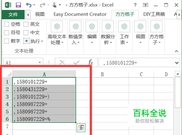This screenshot has width=182, height=135.
Task: Click cell containing . 1580431229+
Action: [x=44, y=89]
